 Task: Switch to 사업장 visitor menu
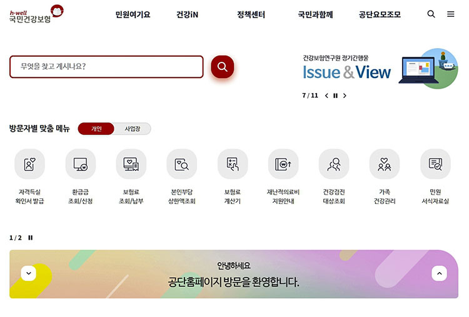tap(132, 129)
